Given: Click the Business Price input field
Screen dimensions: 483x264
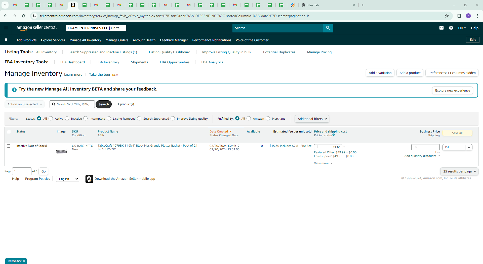Looking at the screenshot, I should [x=425, y=147].
